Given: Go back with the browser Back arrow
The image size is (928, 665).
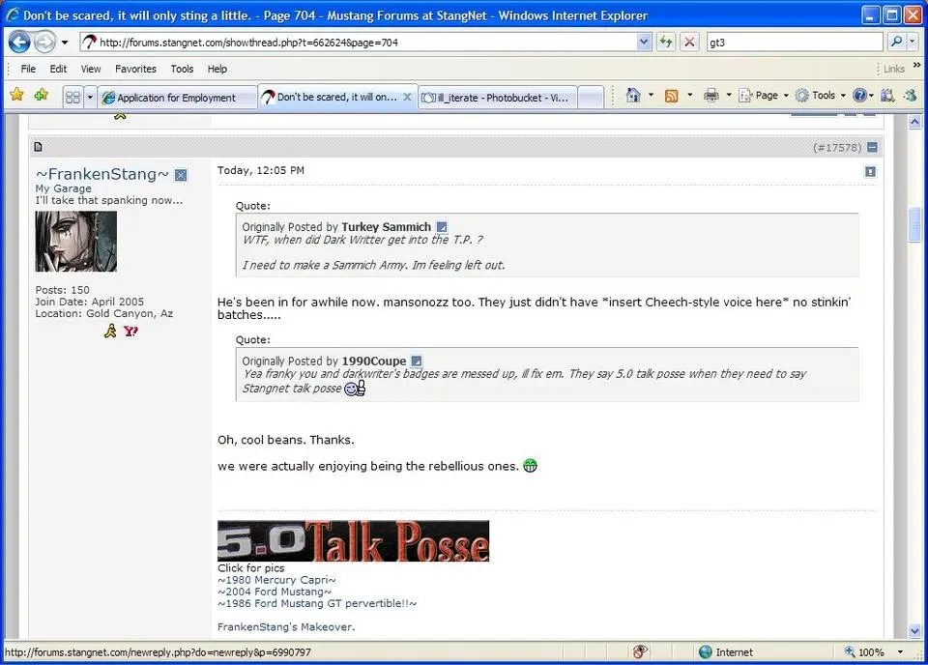Looking at the screenshot, I should coord(19,42).
